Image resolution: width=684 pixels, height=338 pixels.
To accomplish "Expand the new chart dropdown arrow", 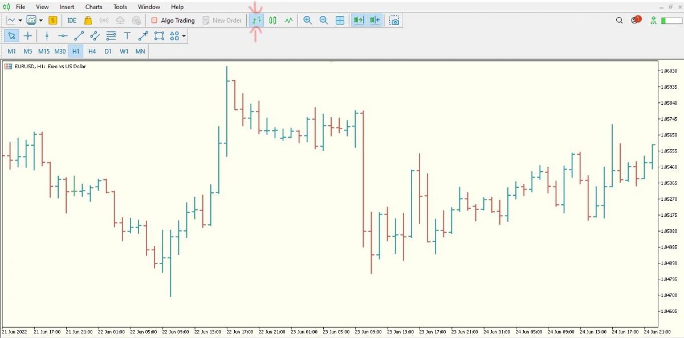I will (21, 20).
